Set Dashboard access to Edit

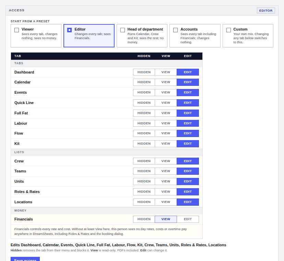[188, 72]
